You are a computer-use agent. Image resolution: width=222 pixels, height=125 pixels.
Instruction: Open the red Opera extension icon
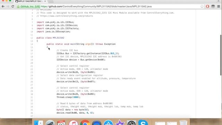click(x=207, y=6)
